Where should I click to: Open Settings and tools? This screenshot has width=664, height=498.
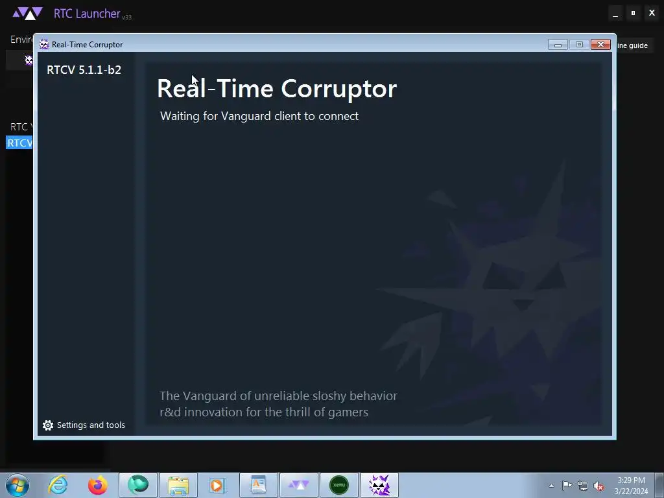pyautogui.click(x=84, y=425)
